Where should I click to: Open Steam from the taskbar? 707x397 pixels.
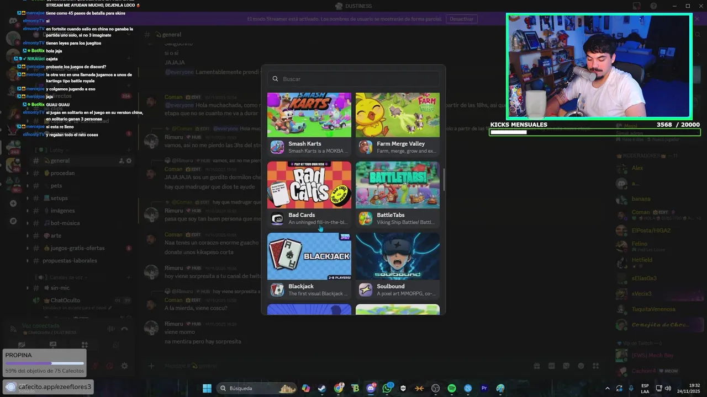(321, 388)
